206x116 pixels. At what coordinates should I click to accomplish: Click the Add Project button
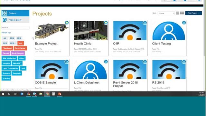click(193, 13)
